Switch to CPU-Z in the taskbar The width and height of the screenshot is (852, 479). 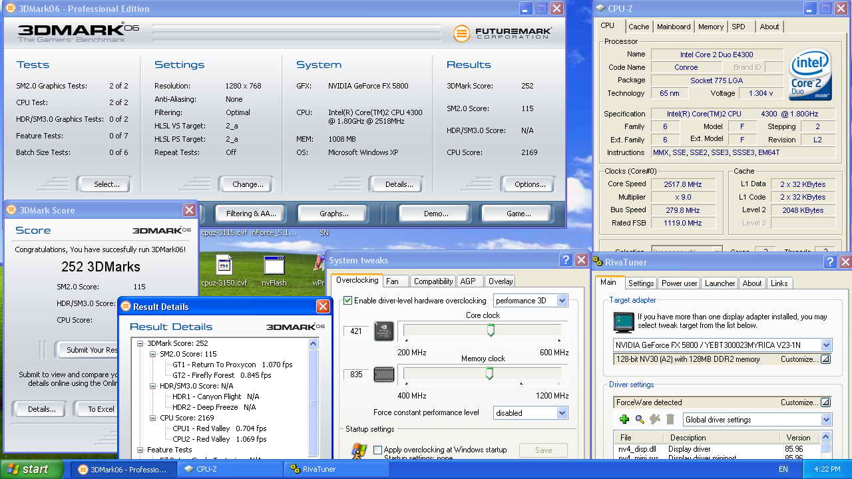pyautogui.click(x=230, y=469)
